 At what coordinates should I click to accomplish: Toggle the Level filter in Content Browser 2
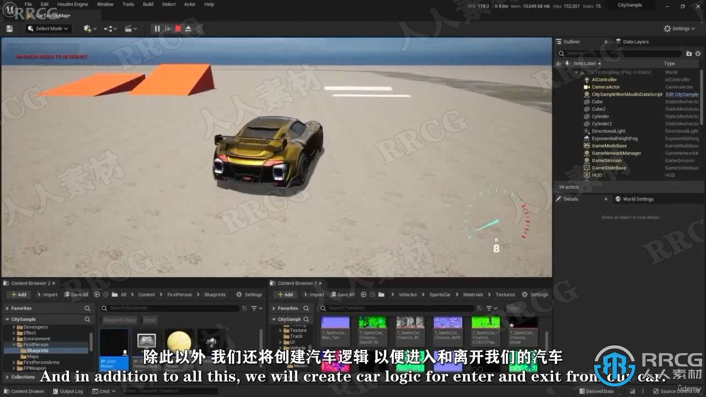coord(149,320)
